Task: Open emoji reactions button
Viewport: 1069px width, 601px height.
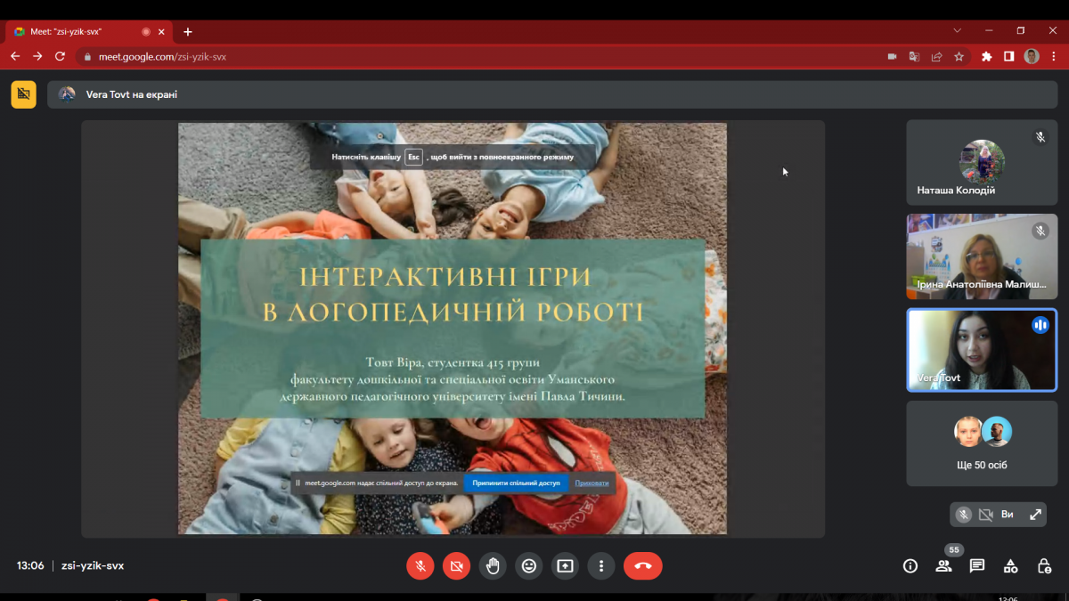Action: [x=529, y=565]
